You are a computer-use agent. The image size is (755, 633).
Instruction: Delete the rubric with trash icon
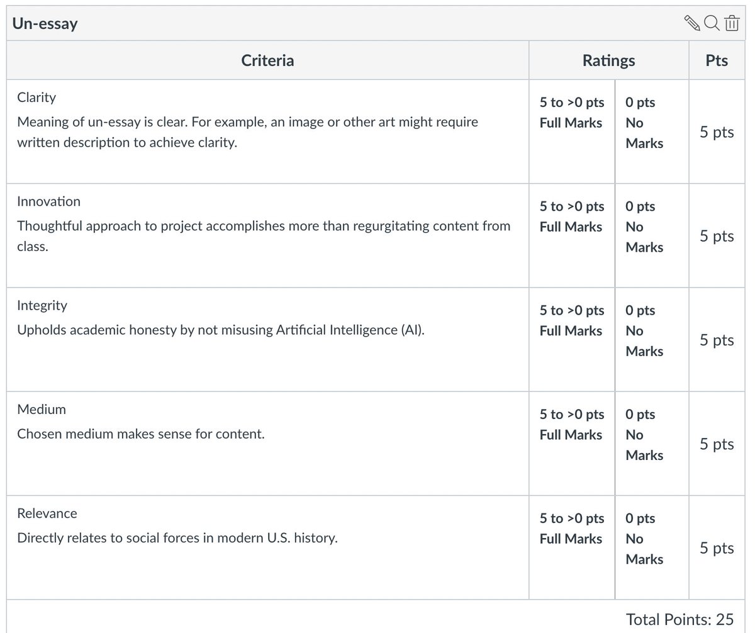732,24
